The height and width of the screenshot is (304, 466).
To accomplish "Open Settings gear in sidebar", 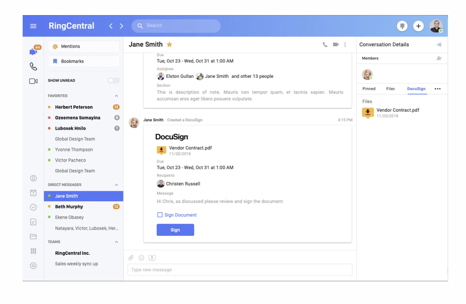I will pos(33,266).
